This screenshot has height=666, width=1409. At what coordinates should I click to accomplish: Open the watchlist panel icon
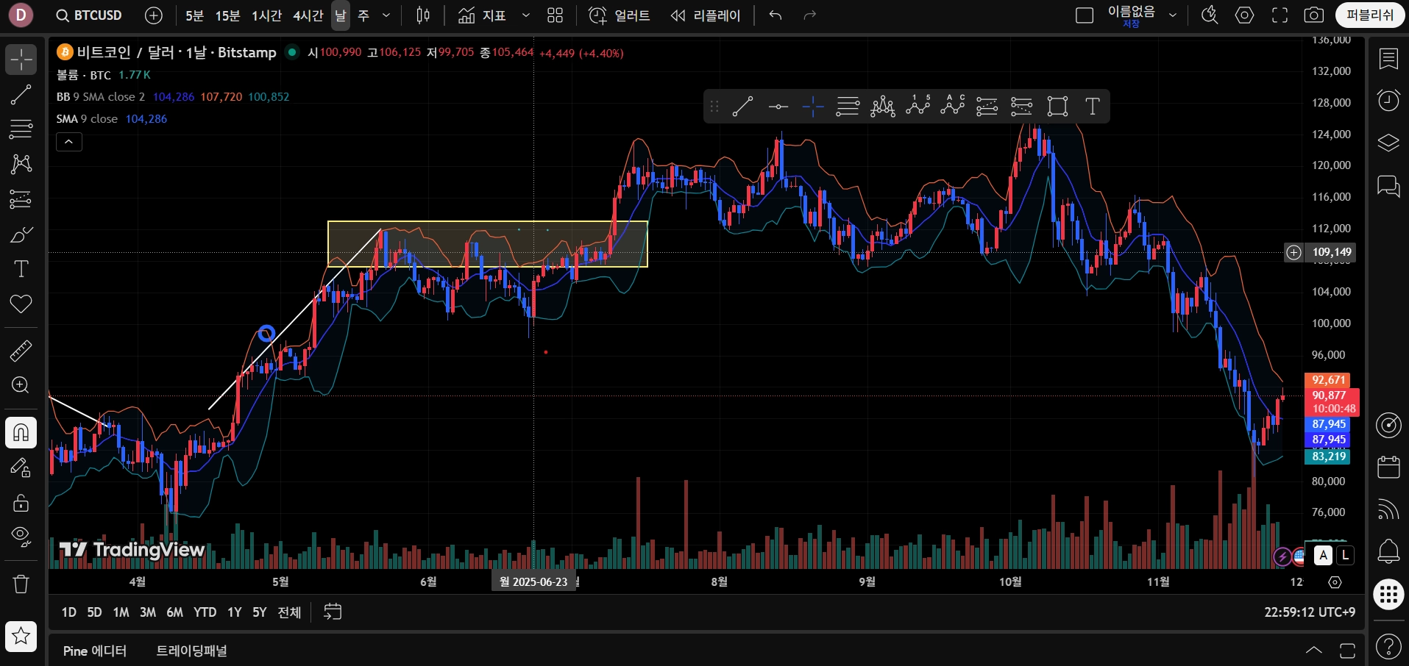(1388, 59)
